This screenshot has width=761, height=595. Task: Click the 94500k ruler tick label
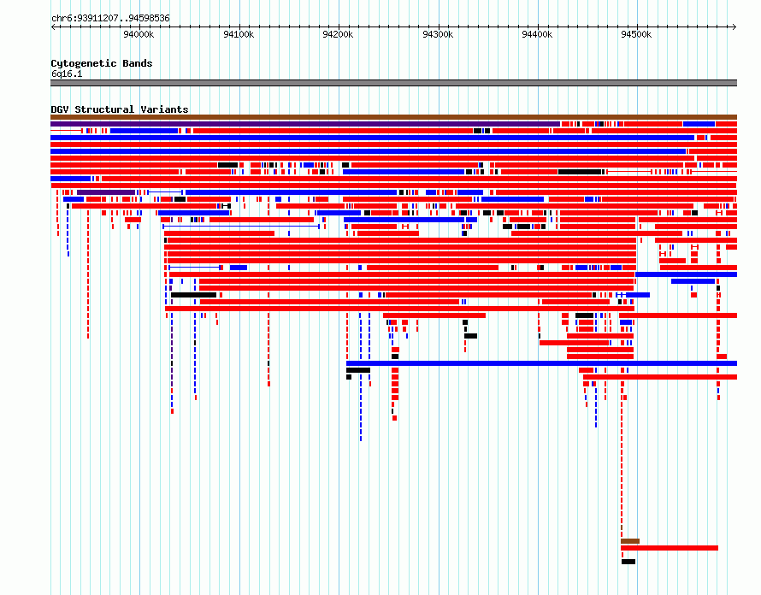[x=636, y=34]
